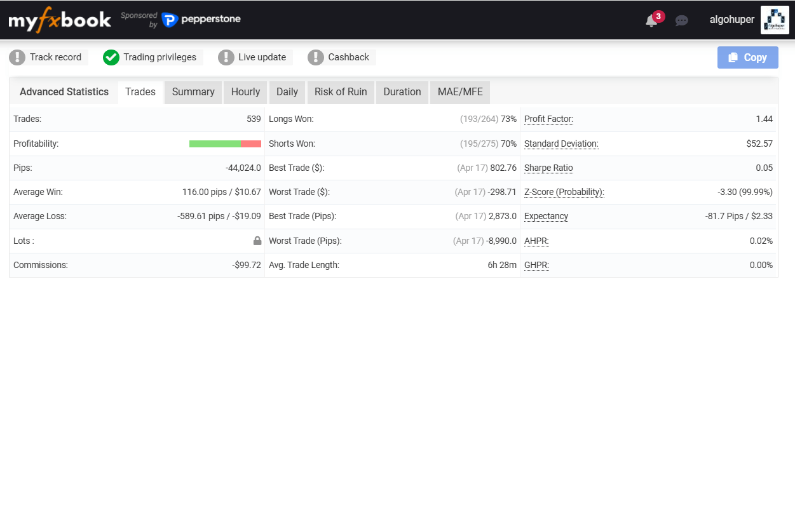The width and height of the screenshot is (795, 524).
Task: Click the Cashback warning icon
Action: [316, 57]
